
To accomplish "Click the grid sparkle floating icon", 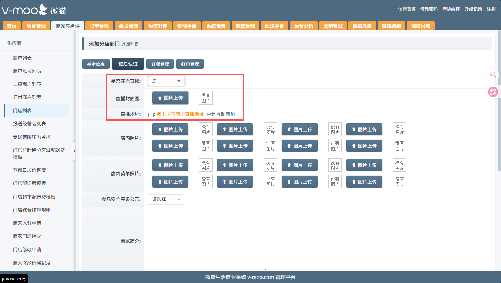I will coord(493,75).
